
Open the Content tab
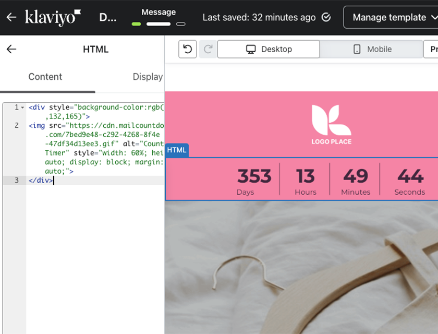pyautogui.click(x=45, y=77)
